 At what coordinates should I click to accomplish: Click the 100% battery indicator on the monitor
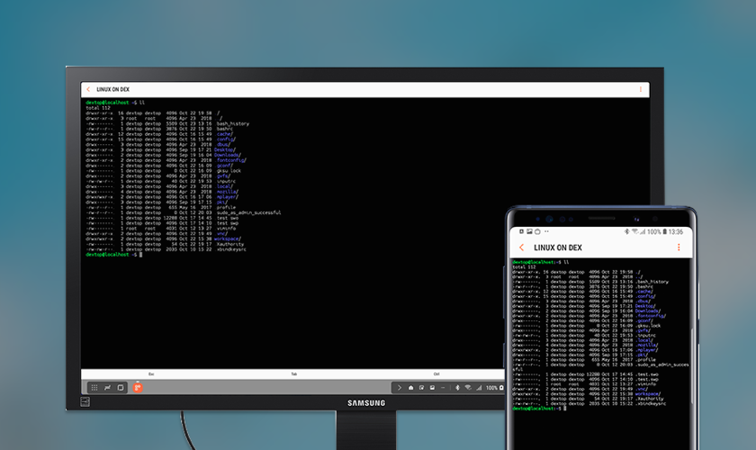pos(495,387)
